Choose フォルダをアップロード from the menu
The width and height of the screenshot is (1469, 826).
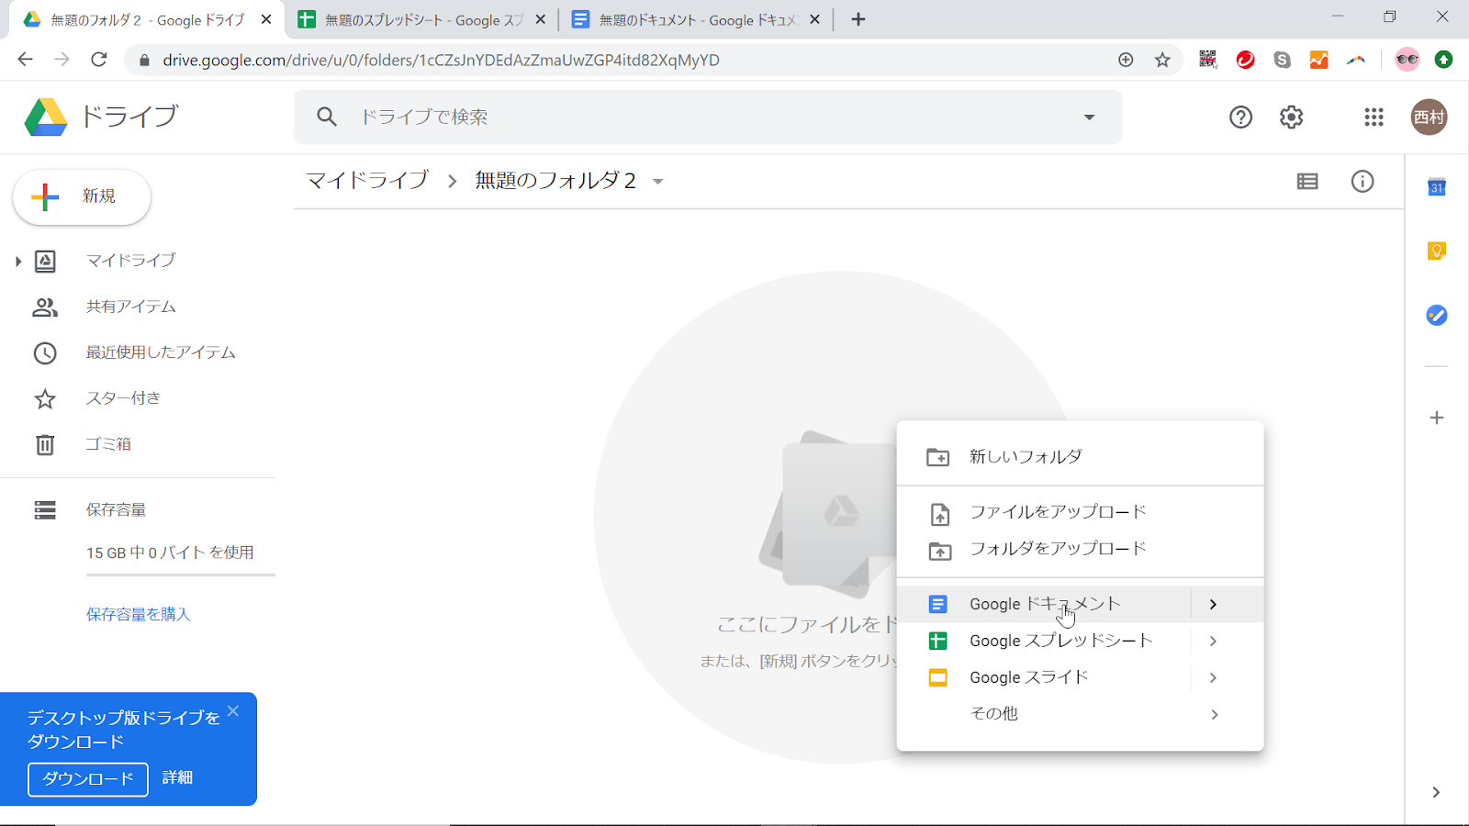[x=1080, y=549]
